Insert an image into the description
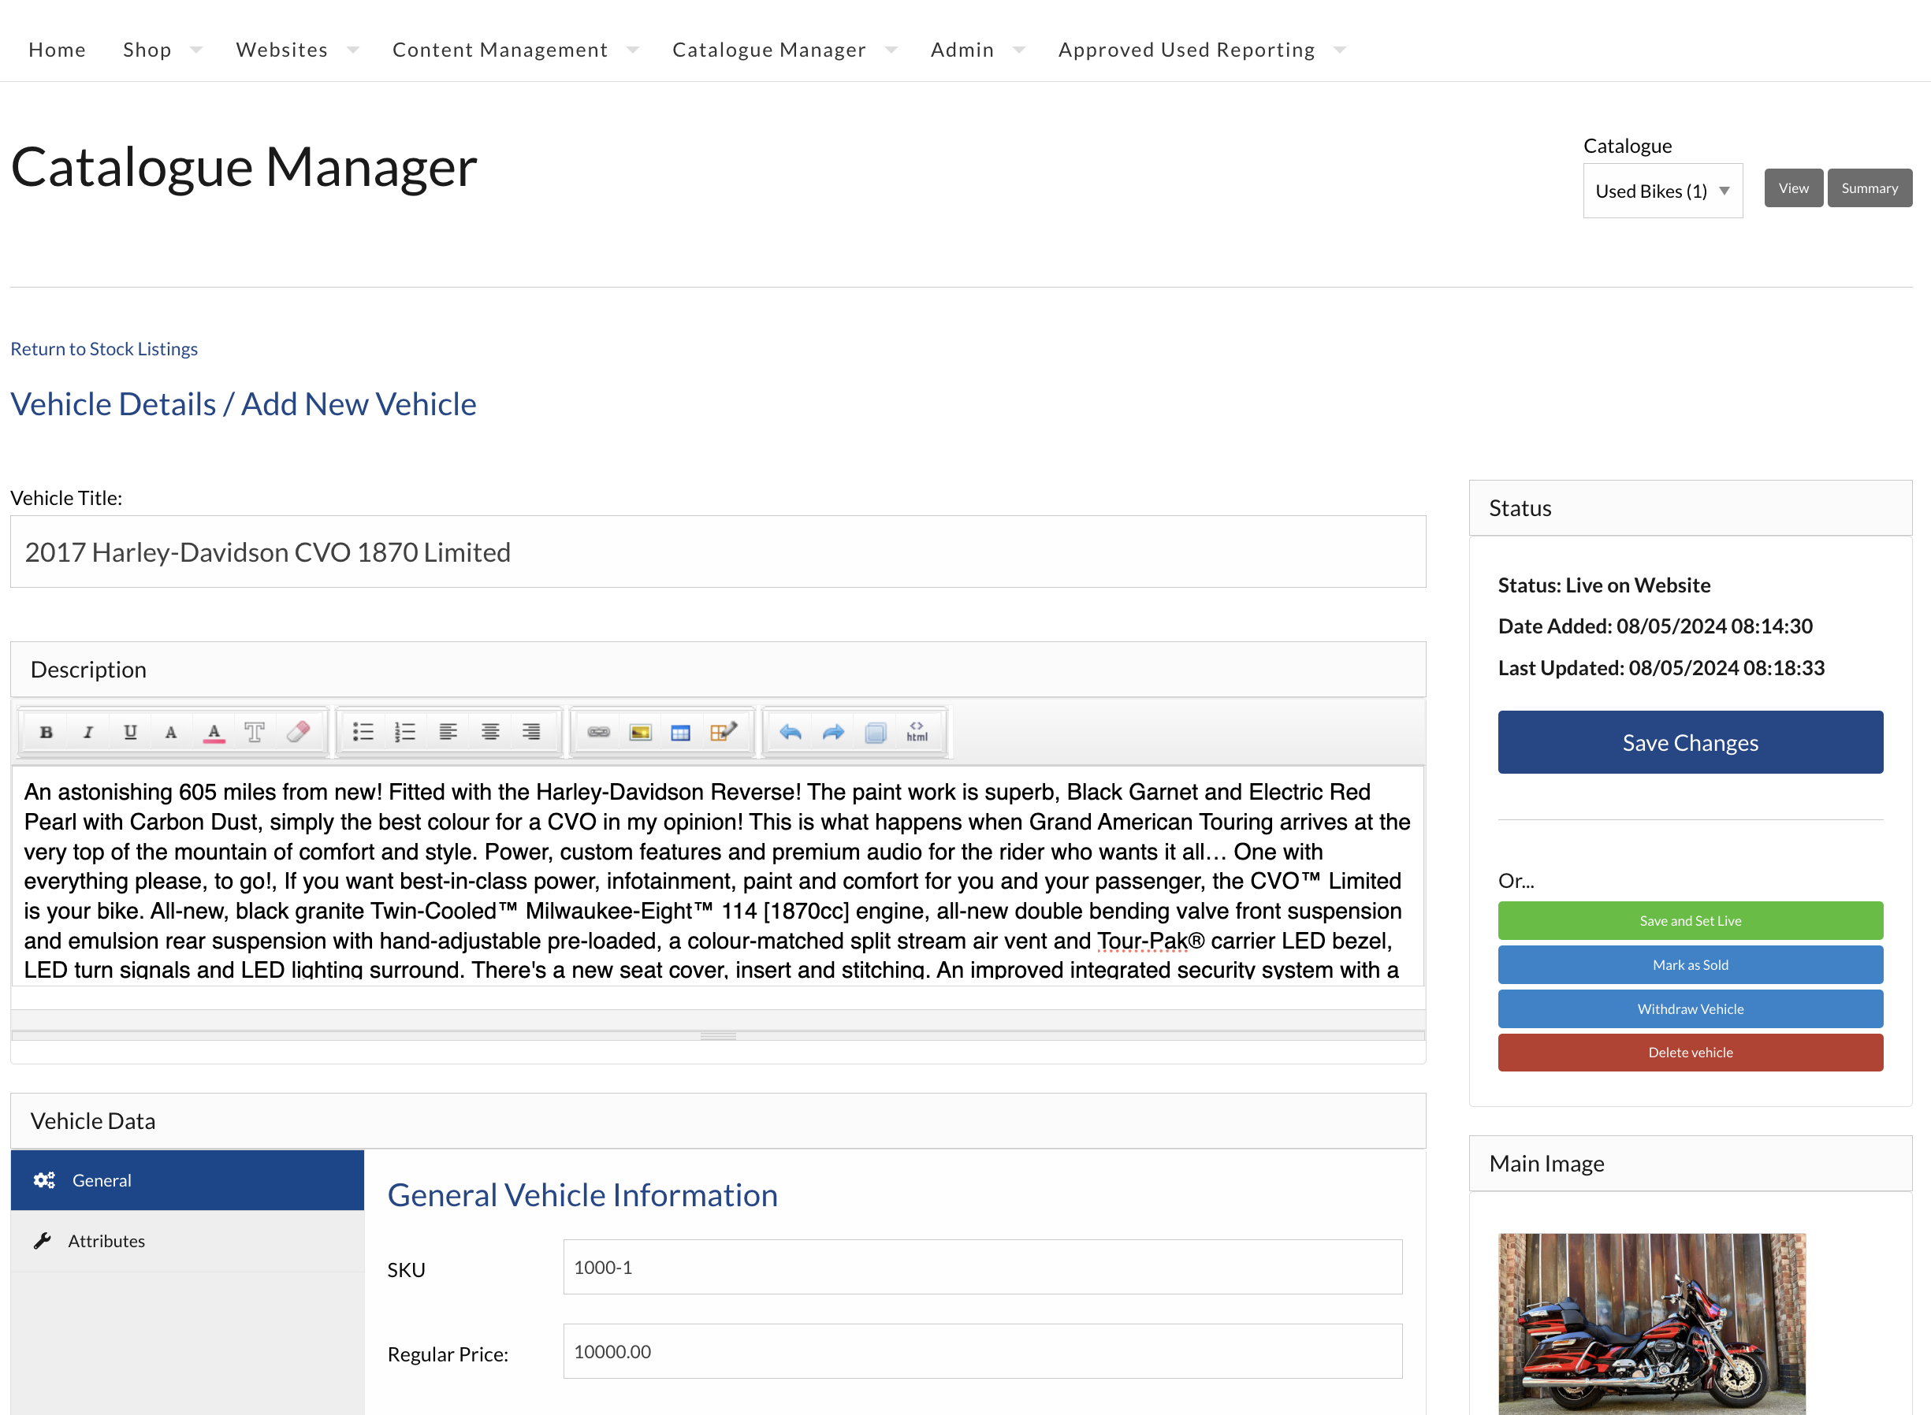1931x1415 pixels. coord(640,733)
